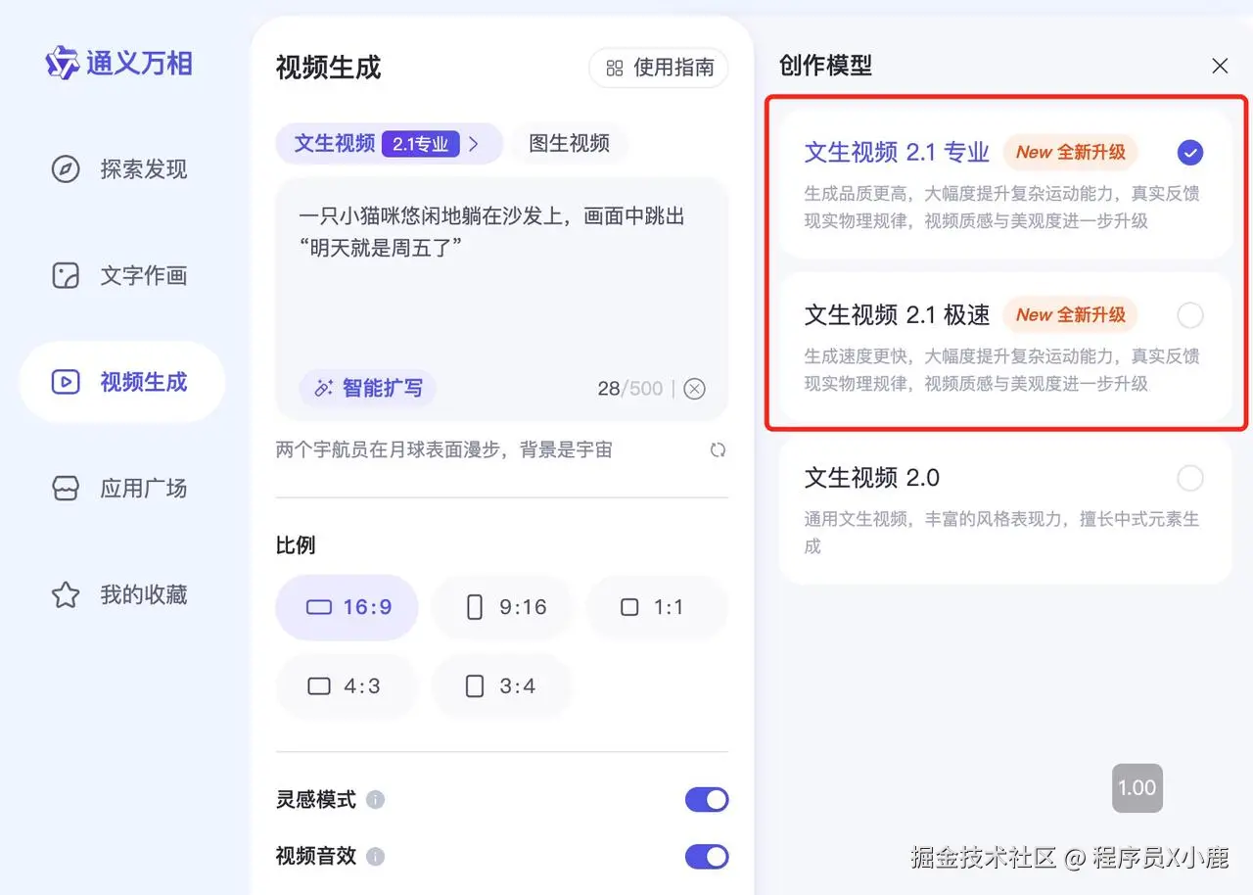
Task: Click the 文生视频 2.0 card title
Action: point(872,478)
